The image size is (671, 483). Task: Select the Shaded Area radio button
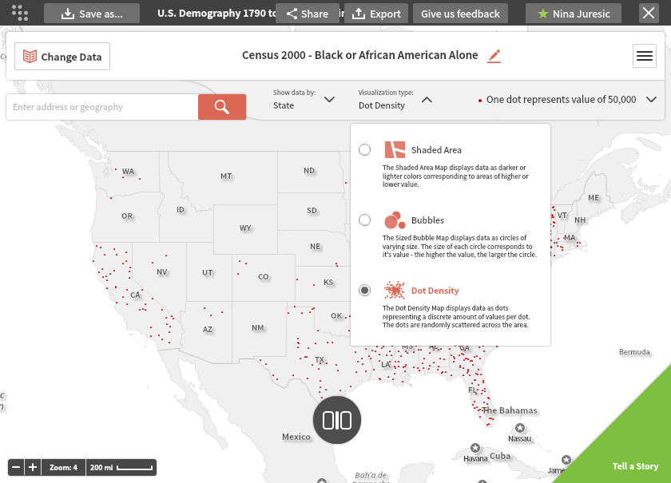coord(364,150)
